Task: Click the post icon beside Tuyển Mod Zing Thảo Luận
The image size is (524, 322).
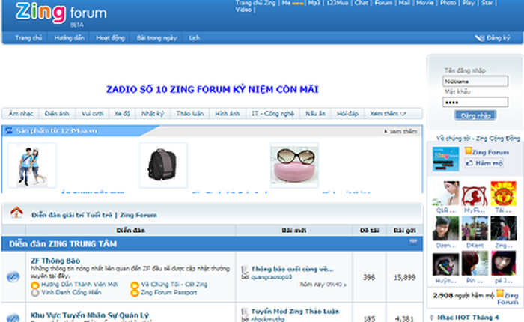Action: click(245, 312)
